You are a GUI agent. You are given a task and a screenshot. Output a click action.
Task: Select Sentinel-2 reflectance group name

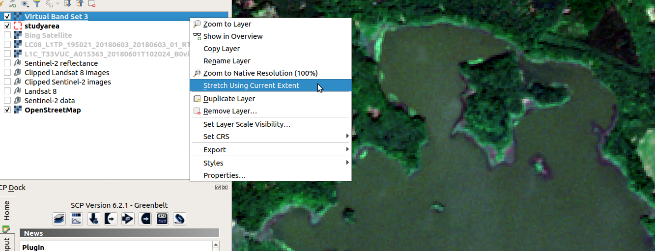coord(61,63)
